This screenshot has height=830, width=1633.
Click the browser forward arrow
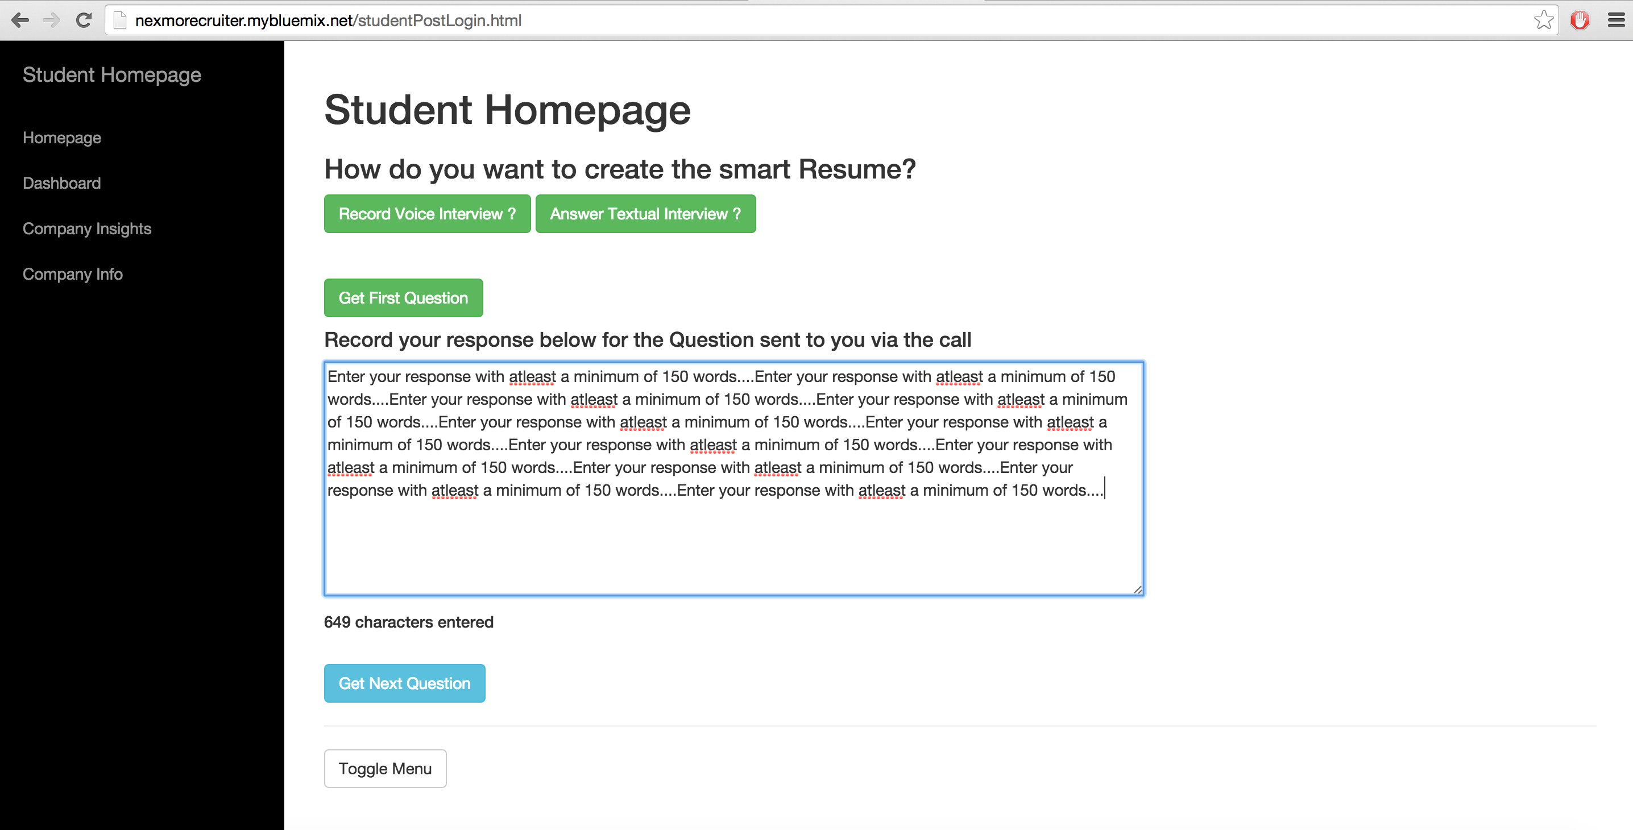[x=51, y=20]
